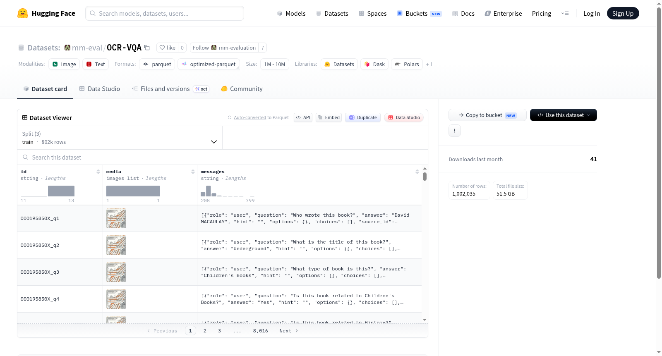The image size is (662, 356).
Task: Copy dataset name with the copy icon
Action: pyautogui.click(x=147, y=48)
